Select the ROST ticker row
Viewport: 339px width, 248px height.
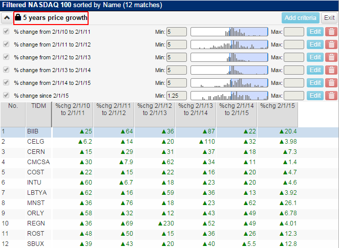pyautogui.click(x=169, y=234)
